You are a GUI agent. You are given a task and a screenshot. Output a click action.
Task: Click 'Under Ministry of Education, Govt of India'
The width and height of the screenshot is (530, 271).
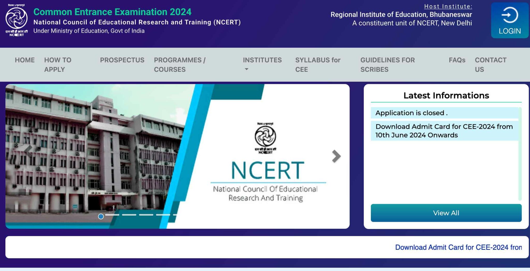89,31
